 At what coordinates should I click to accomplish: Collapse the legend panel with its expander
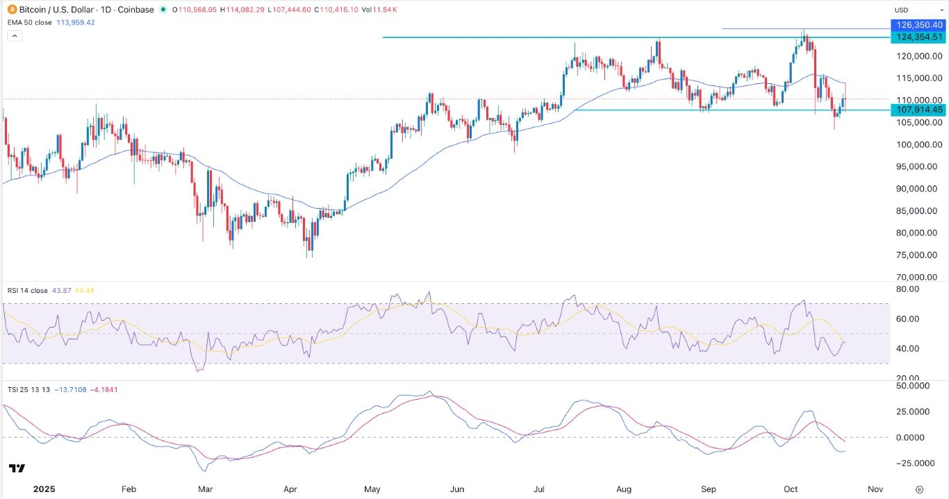tap(14, 35)
